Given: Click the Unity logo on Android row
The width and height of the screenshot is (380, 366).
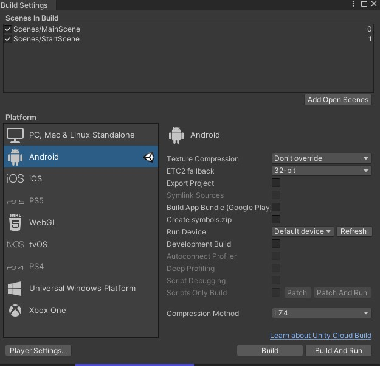Looking at the screenshot, I should pos(148,157).
